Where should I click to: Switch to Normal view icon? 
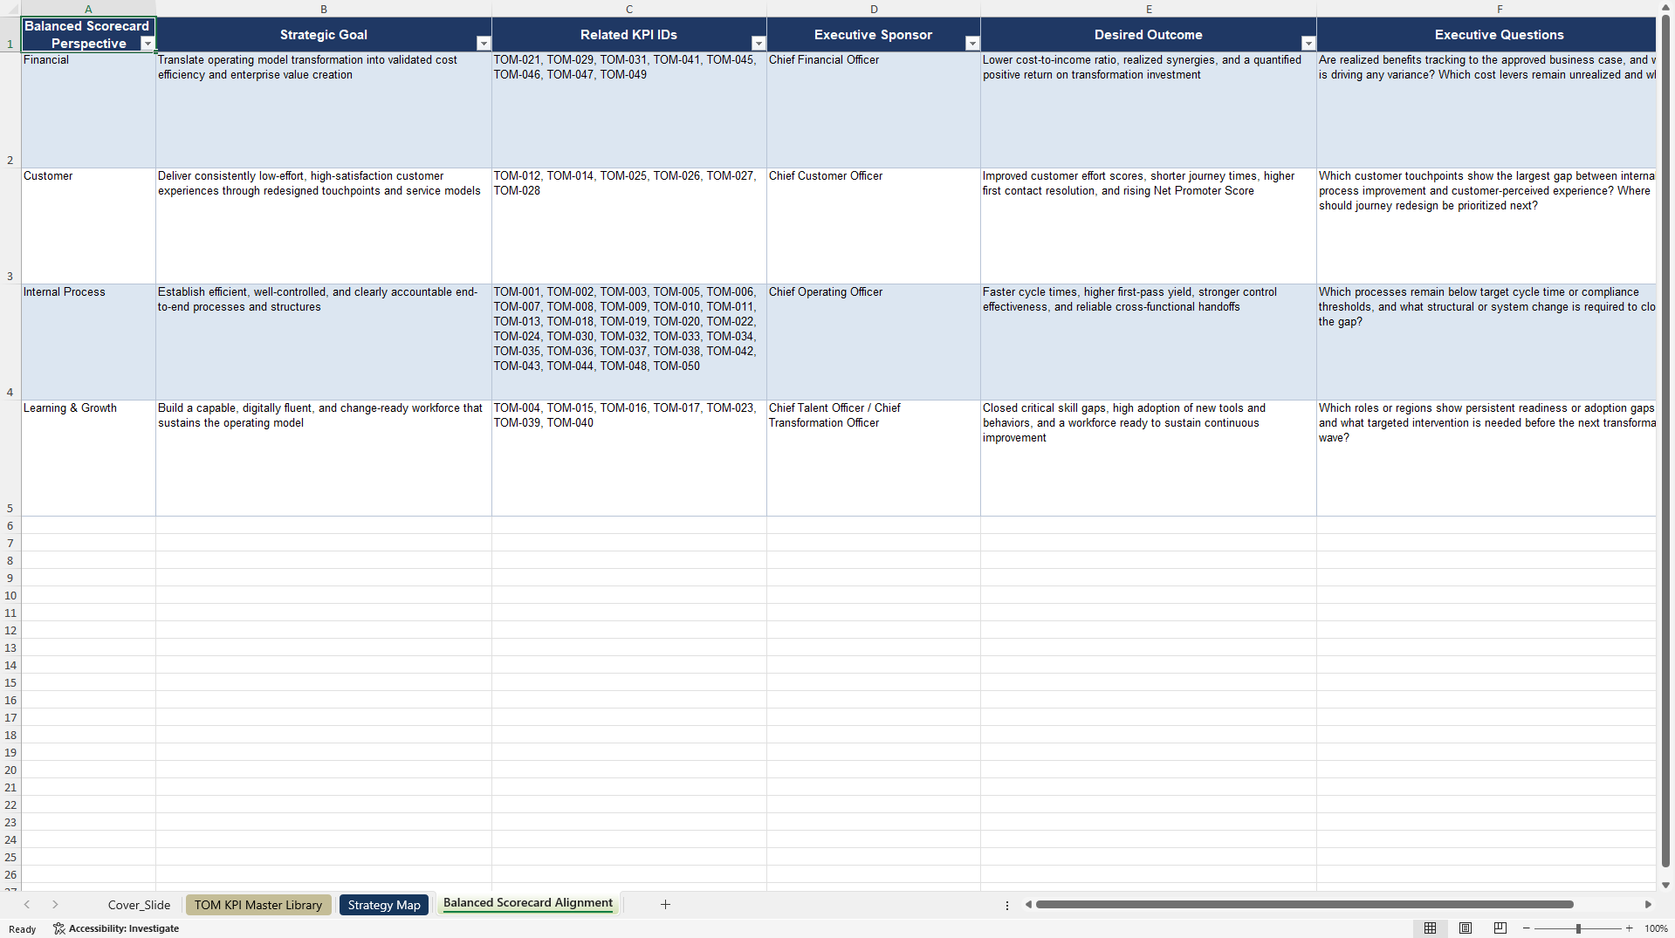point(1430,928)
